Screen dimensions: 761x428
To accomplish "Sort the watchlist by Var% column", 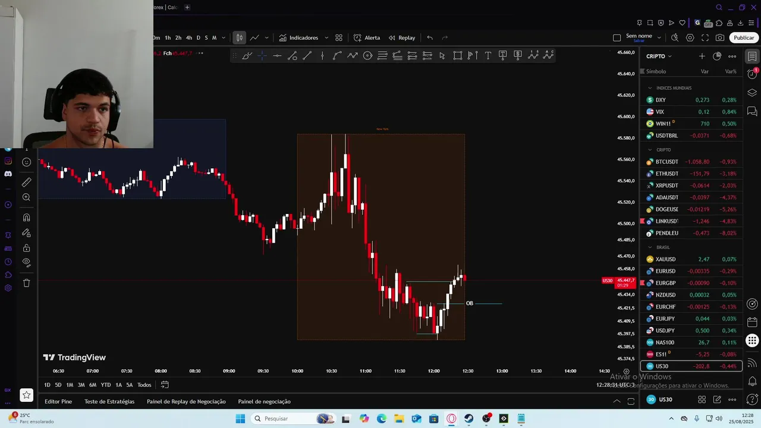I will pos(731,71).
